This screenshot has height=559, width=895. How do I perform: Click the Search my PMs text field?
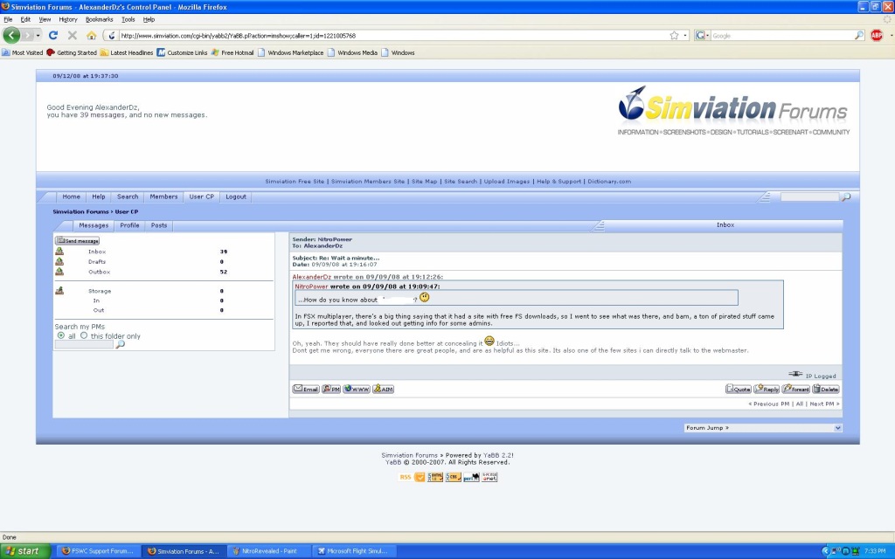click(x=84, y=345)
